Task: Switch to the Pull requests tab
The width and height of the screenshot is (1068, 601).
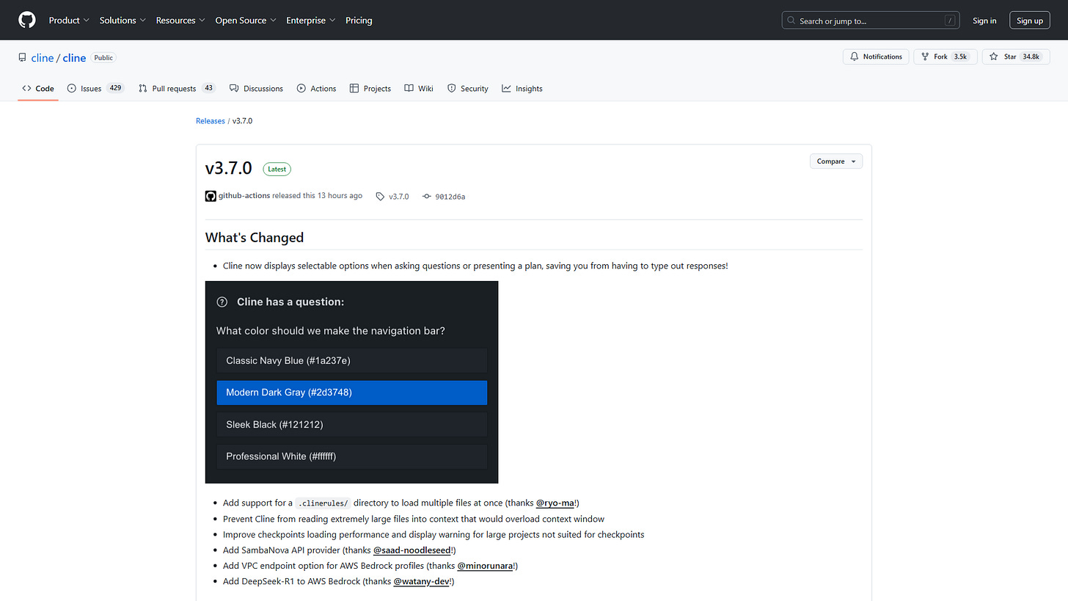Action: click(176, 88)
